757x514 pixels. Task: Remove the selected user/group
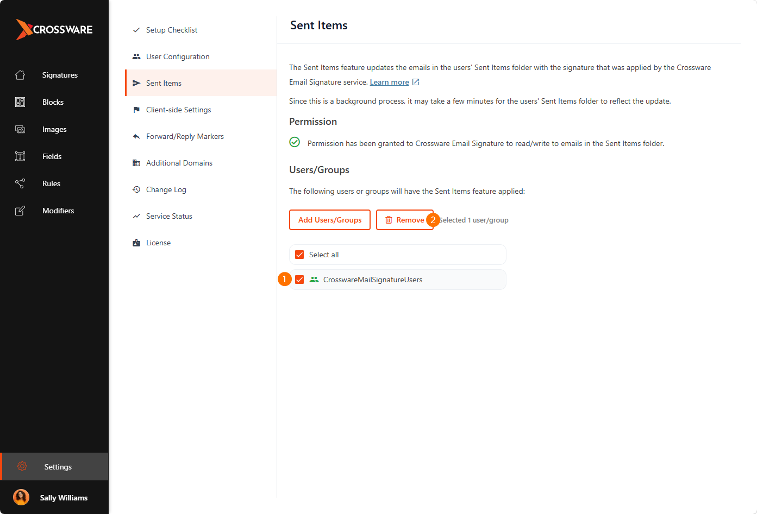coord(405,220)
